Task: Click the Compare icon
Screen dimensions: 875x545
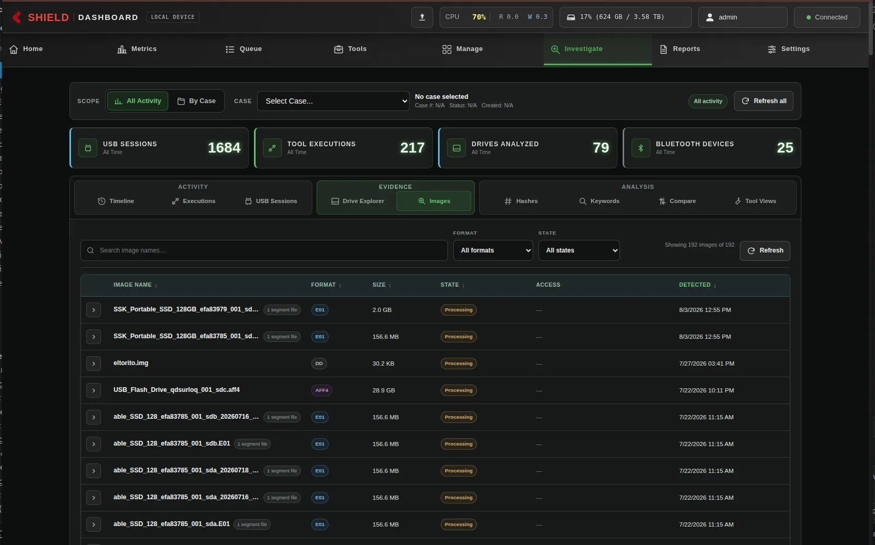Action: [662, 201]
